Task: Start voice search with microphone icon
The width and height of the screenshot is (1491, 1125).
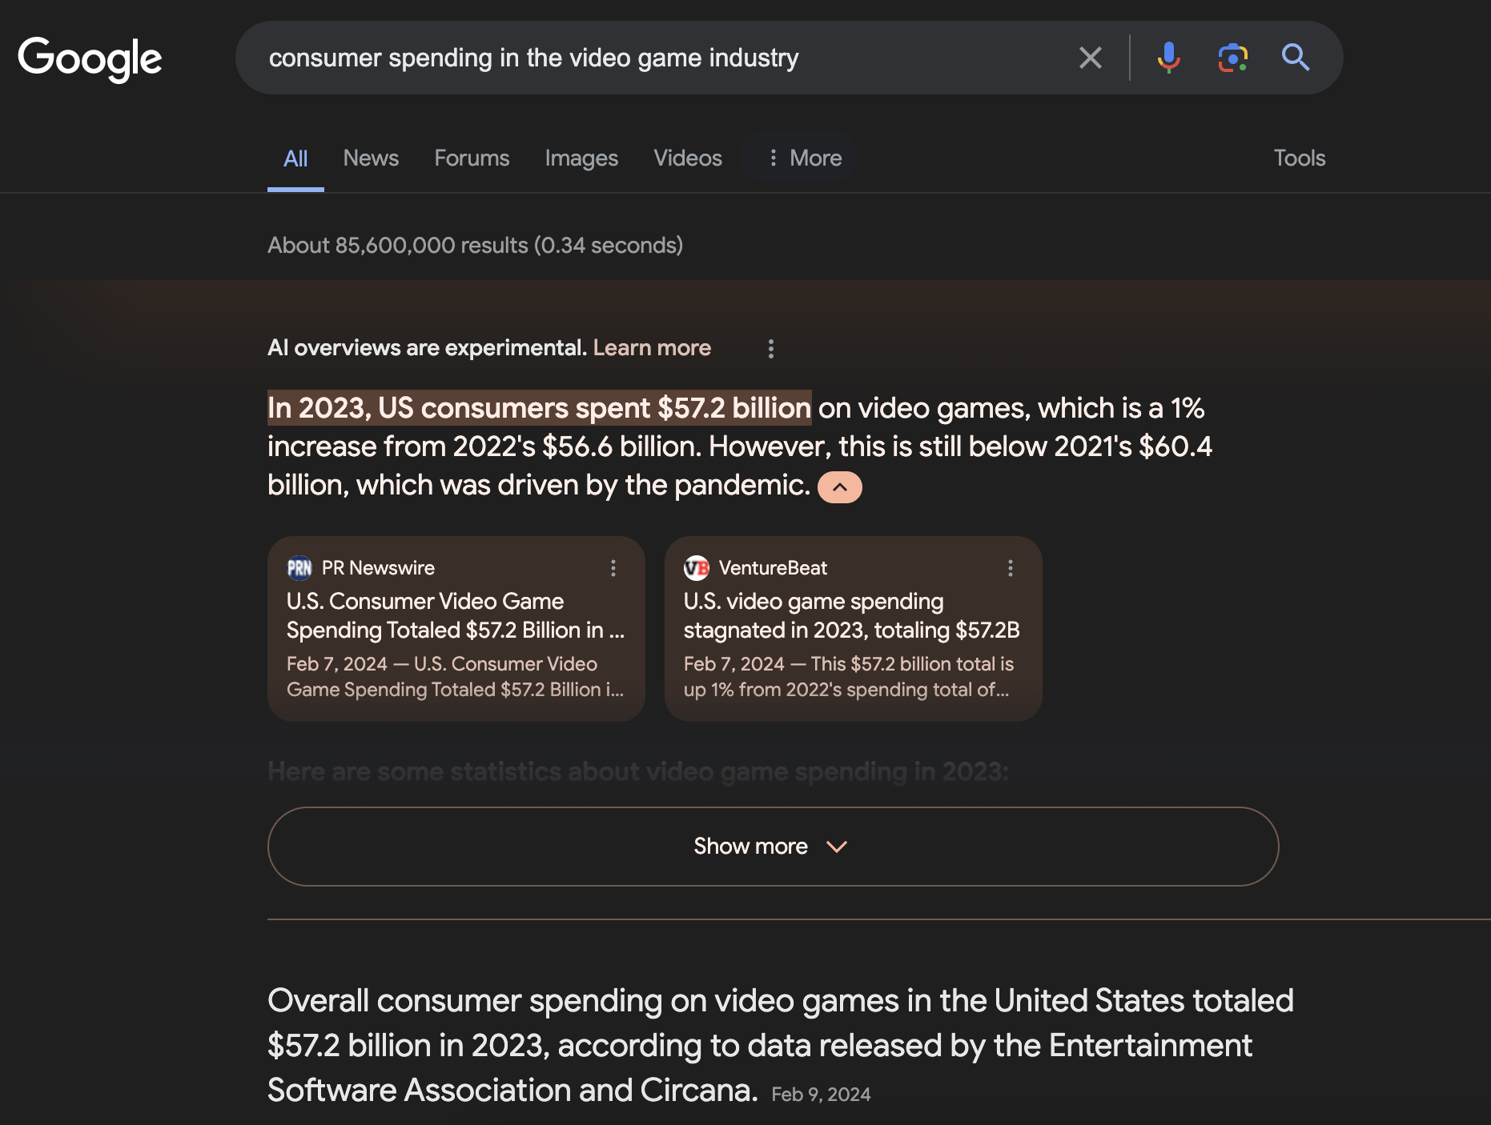Action: click(x=1168, y=58)
